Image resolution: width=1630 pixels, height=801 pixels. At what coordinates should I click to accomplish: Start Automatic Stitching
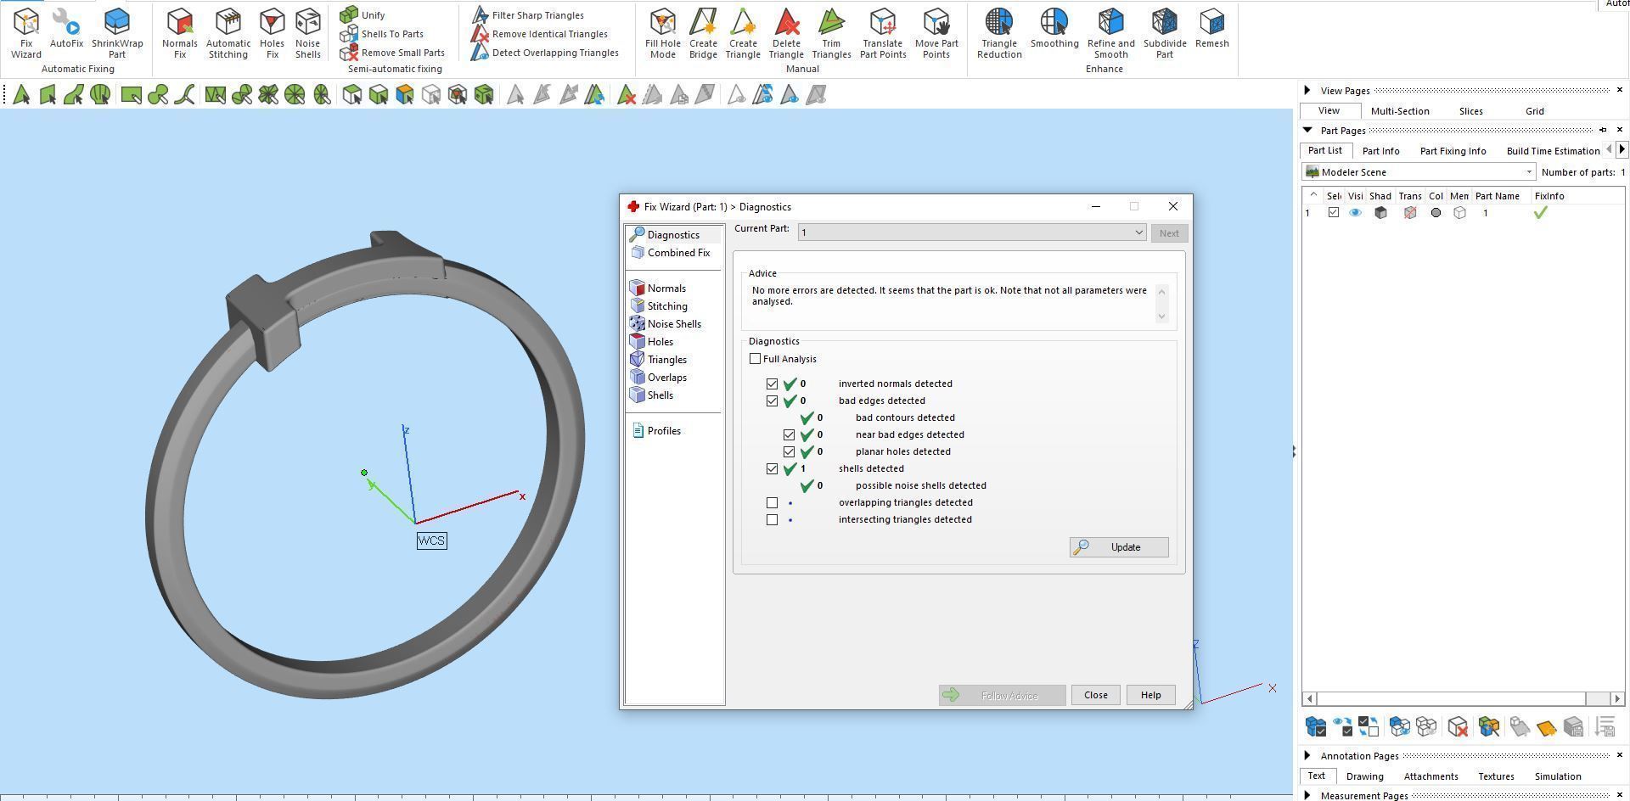tap(228, 34)
